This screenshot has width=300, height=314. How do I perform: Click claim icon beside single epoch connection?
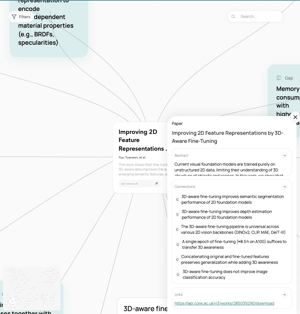178,244
